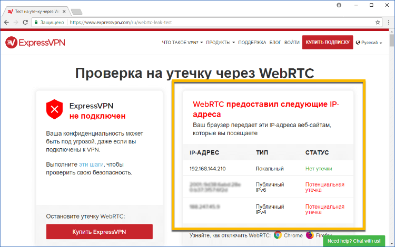Click the 'IP-АДРЕС' column header

204,152
